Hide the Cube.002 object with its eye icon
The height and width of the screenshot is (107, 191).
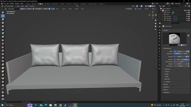[x=187, y=18]
